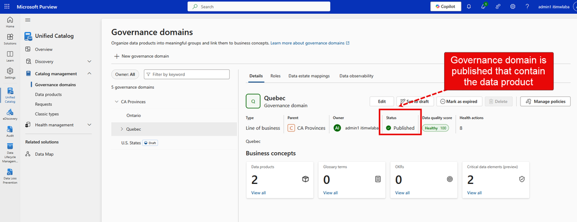Click New governance domain button
The width and height of the screenshot is (577, 222).
coord(142,57)
